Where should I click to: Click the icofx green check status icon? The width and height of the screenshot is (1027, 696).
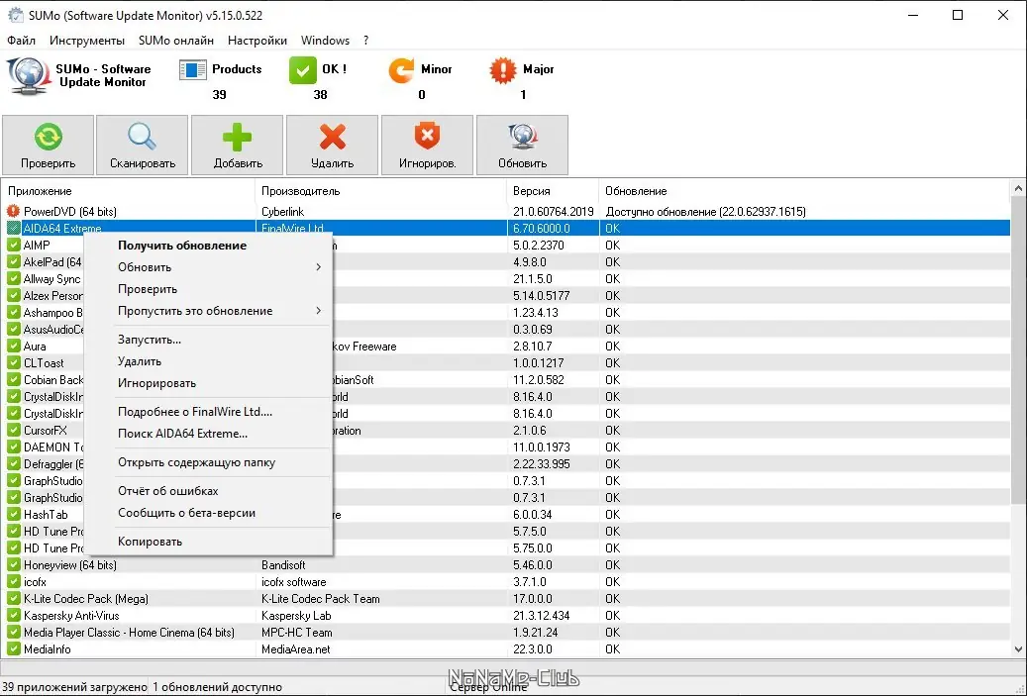click(13, 581)
